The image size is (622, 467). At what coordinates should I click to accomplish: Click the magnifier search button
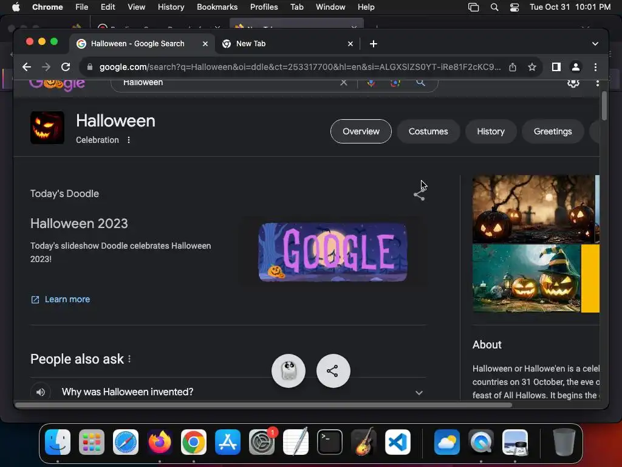coord(420,83)
